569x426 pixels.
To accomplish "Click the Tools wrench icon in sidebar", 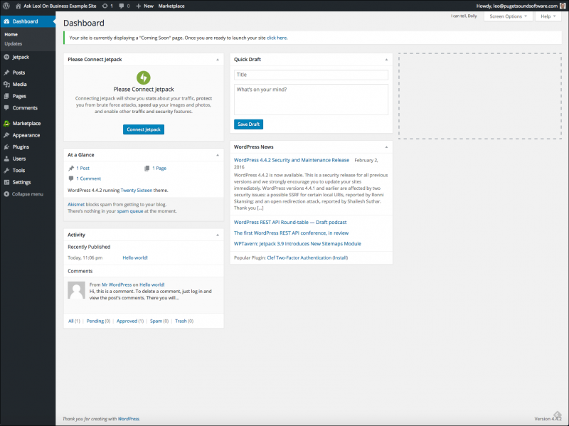I will [6, 170].
